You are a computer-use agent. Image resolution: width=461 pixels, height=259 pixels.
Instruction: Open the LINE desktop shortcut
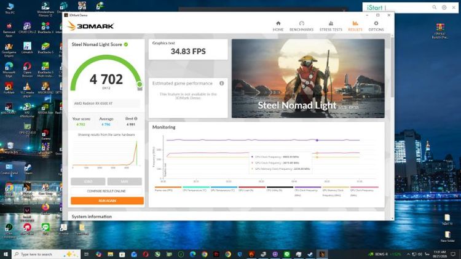tap(45, 229)
